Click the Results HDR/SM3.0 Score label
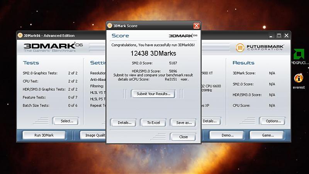The image size is (309, 174). (x=247, y=95)
